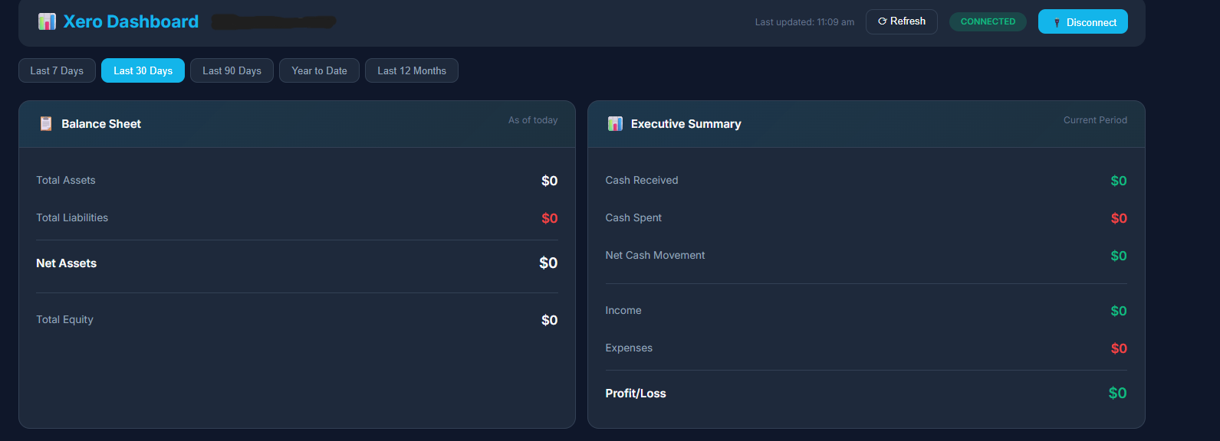Click the 'Current Period' label
This screenshot has height=441, width=1220.
(1095, 120)
